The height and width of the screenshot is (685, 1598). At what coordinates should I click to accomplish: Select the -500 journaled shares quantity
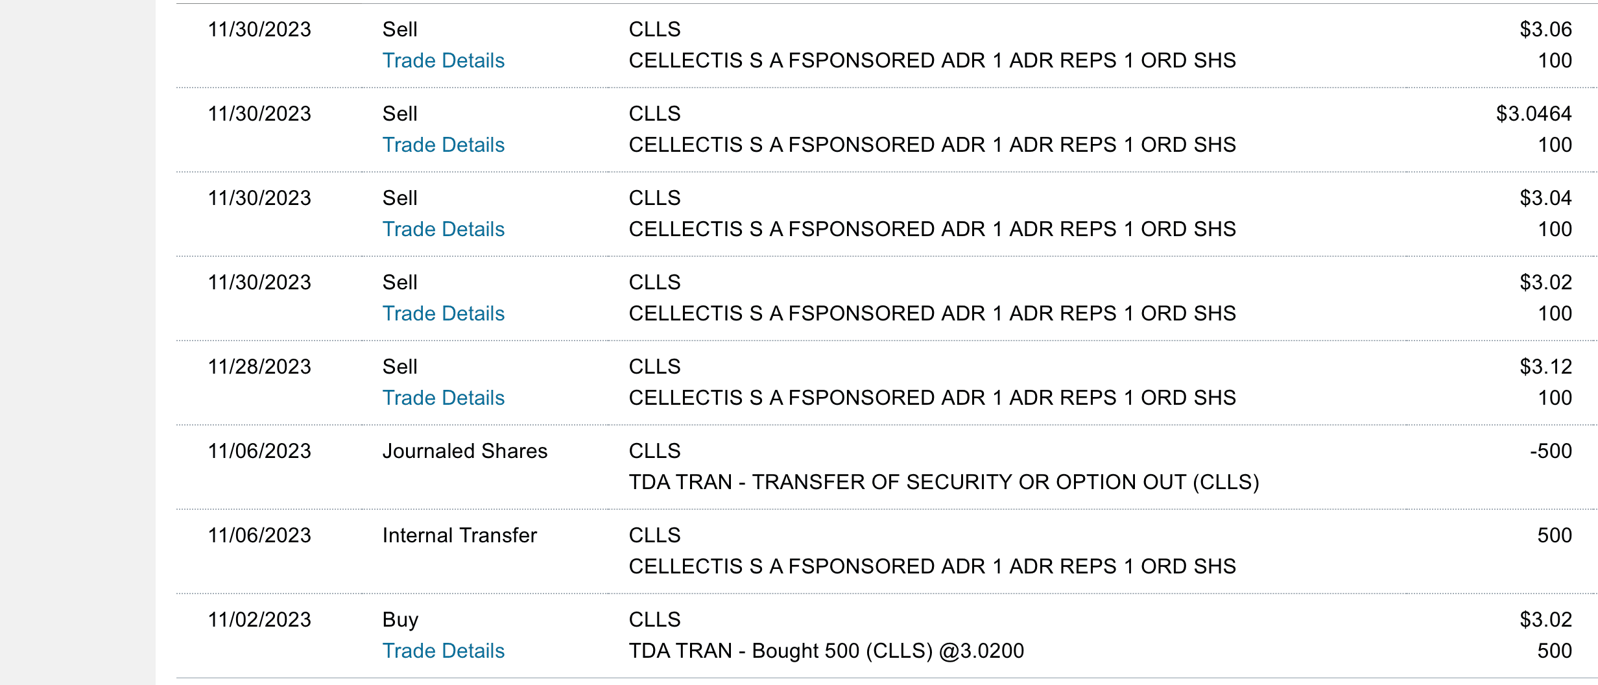pyautogui.click(x=1550, y=451)
